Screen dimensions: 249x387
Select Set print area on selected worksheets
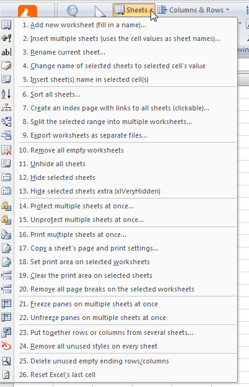click(x=126, y=262)
